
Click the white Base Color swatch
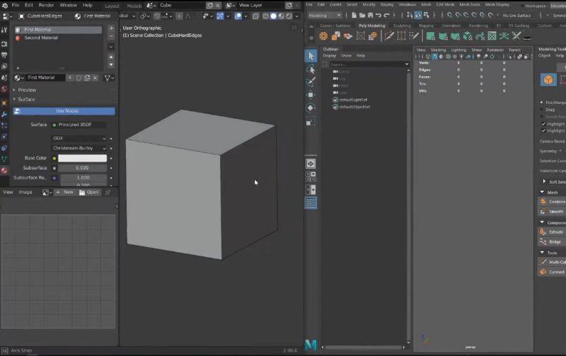pos(83,158)
